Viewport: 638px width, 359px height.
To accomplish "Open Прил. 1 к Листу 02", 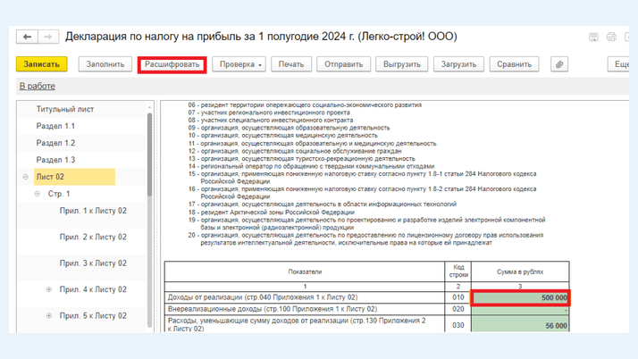I will point(93,211).
